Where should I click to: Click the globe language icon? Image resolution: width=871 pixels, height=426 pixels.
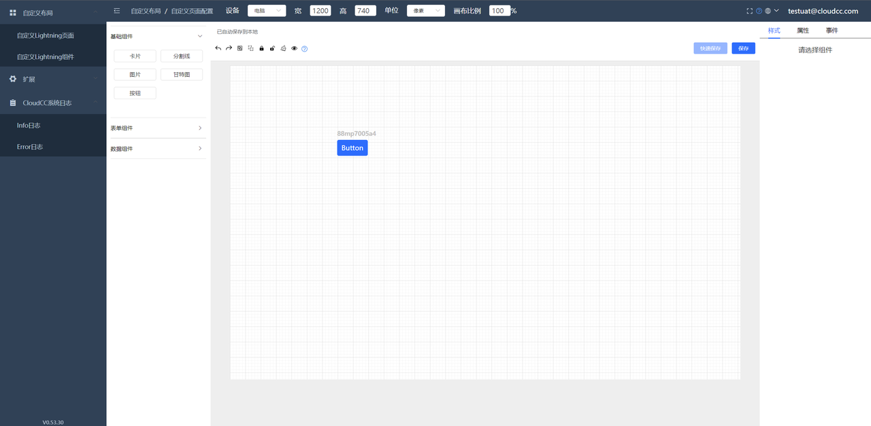point(768,11)
